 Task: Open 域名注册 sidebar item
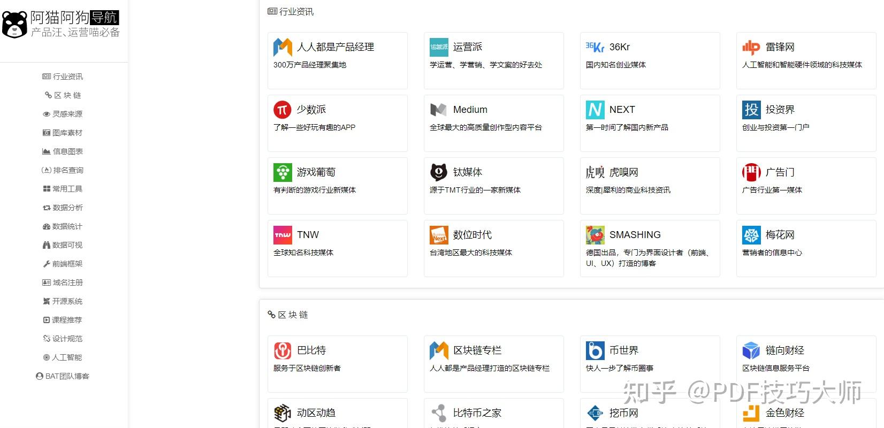click(x=63, y=282)
